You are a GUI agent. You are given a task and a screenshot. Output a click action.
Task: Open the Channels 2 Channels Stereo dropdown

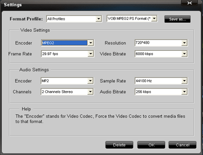click(x=91, y=92)
